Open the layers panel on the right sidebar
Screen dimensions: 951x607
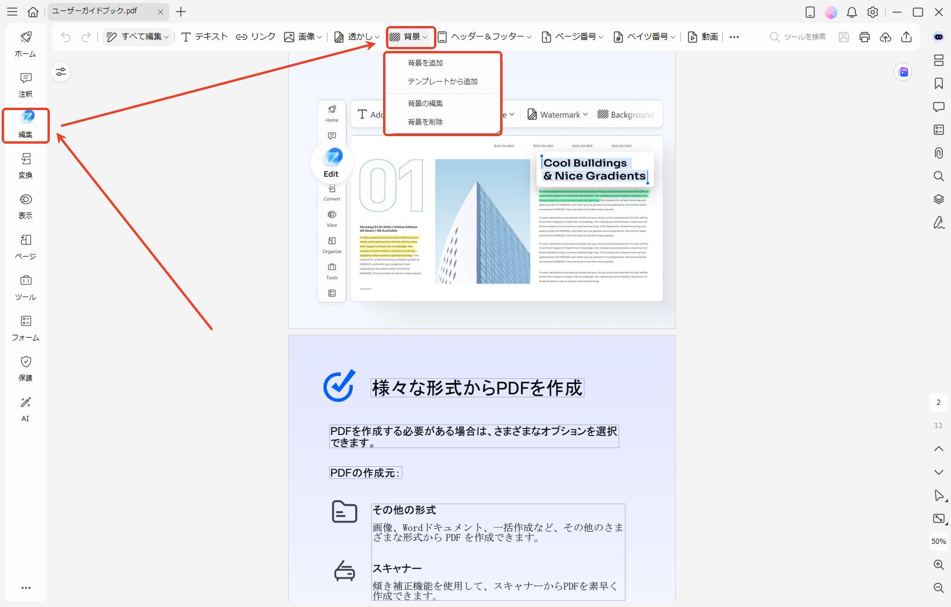pyautogui.click(x=938, y=199)
